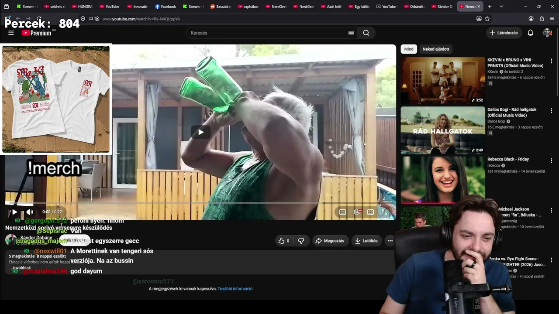Open Rebecca Black Friday thumbnail
Viewport: 559px width, 314px height.
pos(443,180)
